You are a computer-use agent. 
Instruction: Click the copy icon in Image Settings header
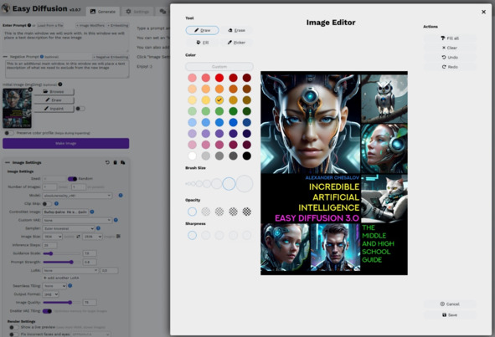(x=123, y=162)
